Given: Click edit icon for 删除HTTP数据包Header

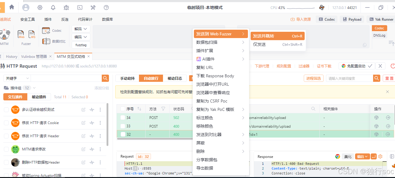Looking at the screenshot, I should click(x=83, y=162).
